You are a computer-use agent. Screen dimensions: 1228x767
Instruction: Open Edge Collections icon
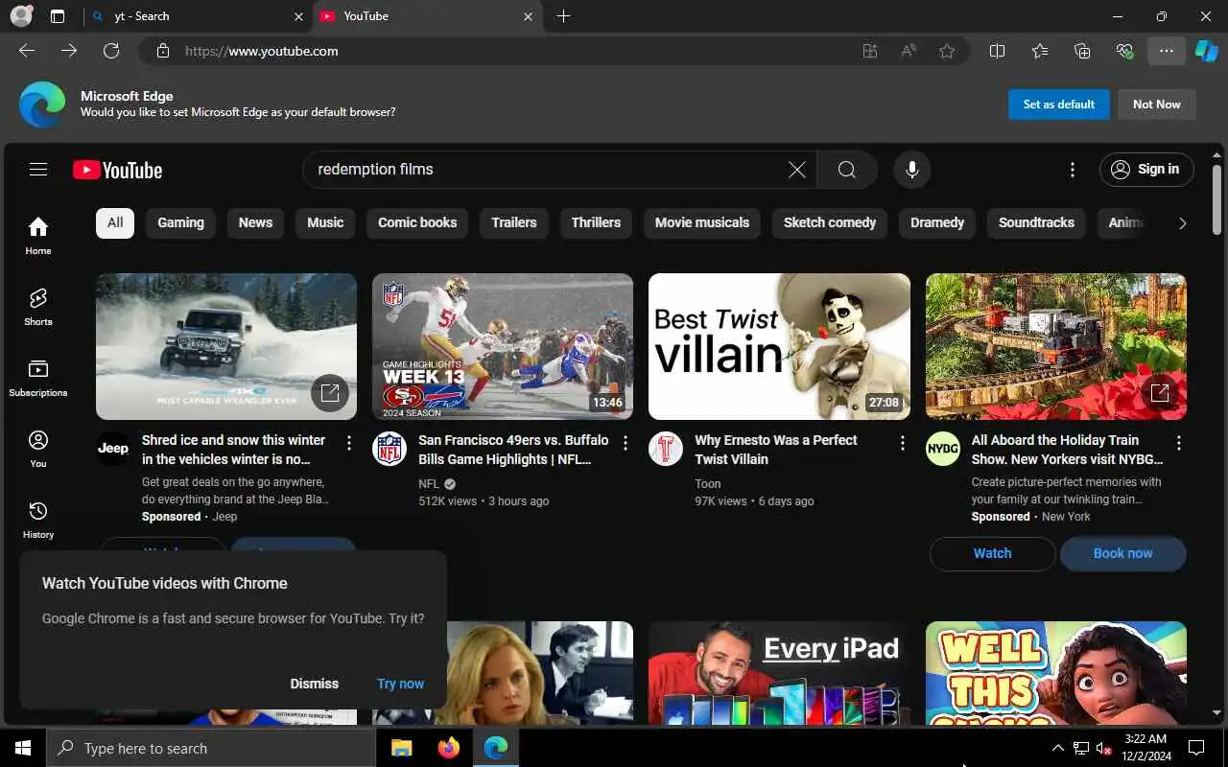tap(1082, 51)
